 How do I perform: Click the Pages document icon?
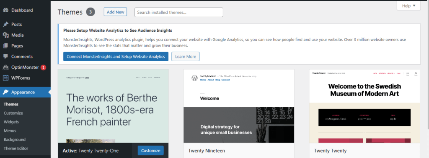[x=5, y=46]
